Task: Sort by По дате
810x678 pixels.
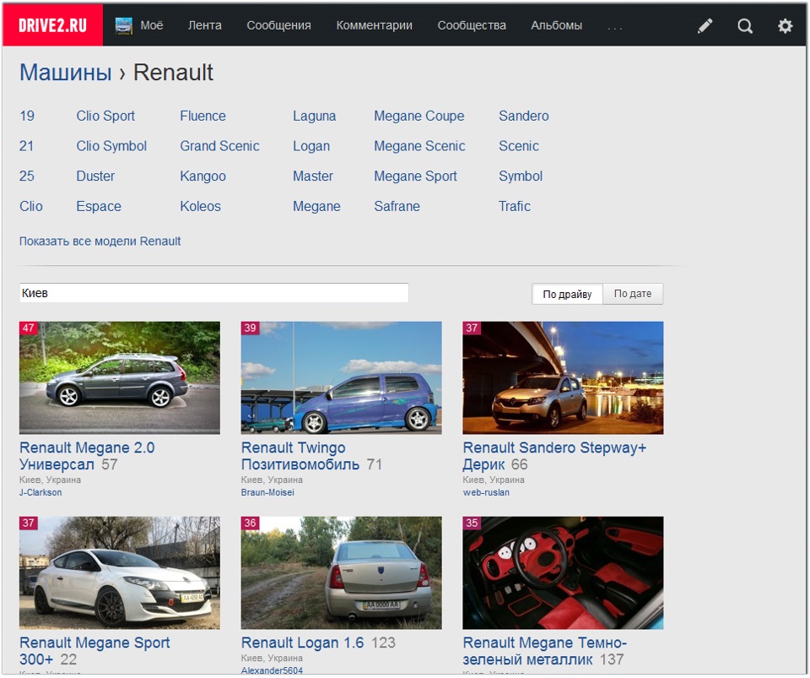Action: pyautogui.click(x=633, y=294)
